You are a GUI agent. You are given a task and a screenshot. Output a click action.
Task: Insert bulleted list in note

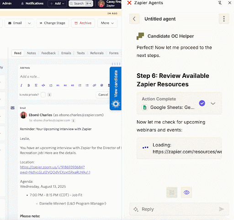click(87, 85)
